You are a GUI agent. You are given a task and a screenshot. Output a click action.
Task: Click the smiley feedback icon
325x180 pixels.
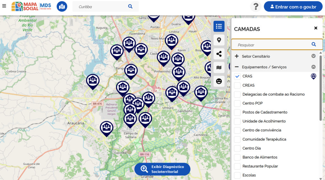pyautogui.click(x=219, y=81)
